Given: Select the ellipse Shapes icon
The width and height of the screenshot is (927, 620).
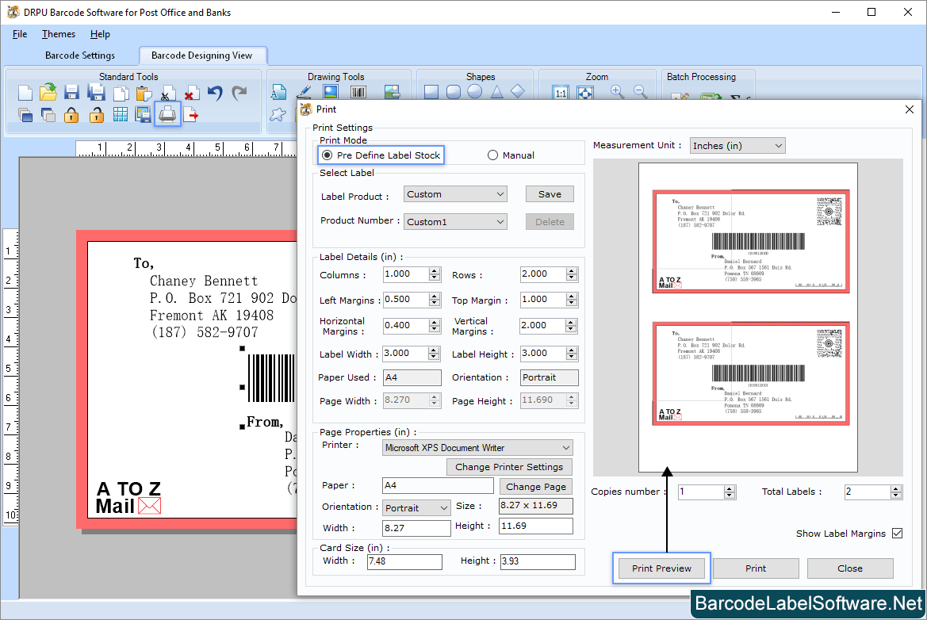Looking at the screenshot, I should coord(475,92).
